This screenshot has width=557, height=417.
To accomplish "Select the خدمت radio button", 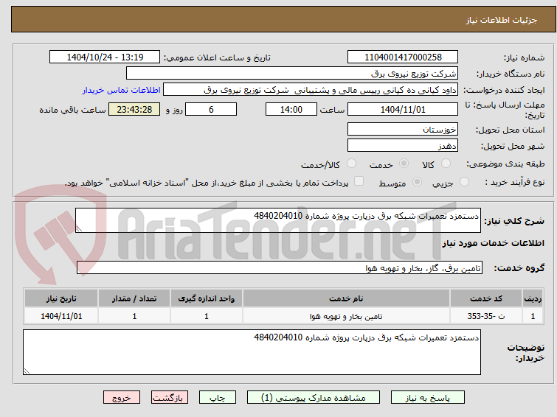I will pyautogui.click(x=404, y=164).
